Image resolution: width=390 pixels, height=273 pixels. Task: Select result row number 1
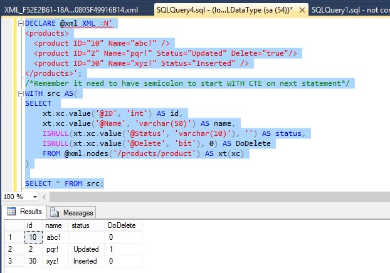point(14,237)
